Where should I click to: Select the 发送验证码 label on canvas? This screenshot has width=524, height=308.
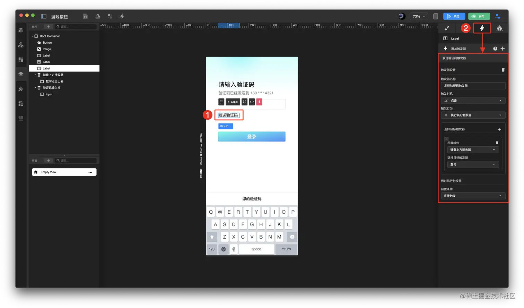tap(228, 115)
